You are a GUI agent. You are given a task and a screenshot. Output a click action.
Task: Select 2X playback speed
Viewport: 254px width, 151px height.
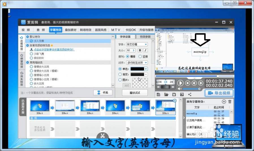click(171, 82)
